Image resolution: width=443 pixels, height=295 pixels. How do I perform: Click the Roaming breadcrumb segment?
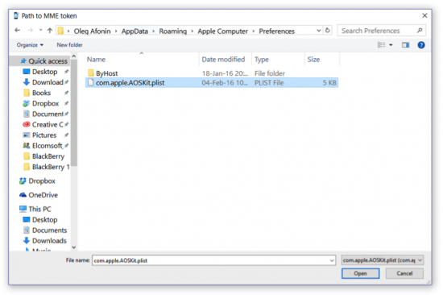coord(173,31)
